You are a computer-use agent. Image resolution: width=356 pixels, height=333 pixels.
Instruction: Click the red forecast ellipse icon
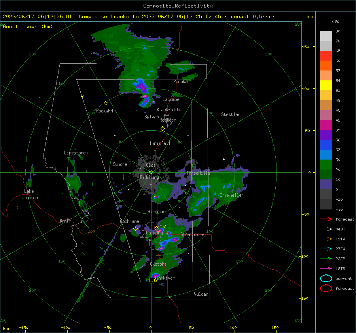point(326,288)
